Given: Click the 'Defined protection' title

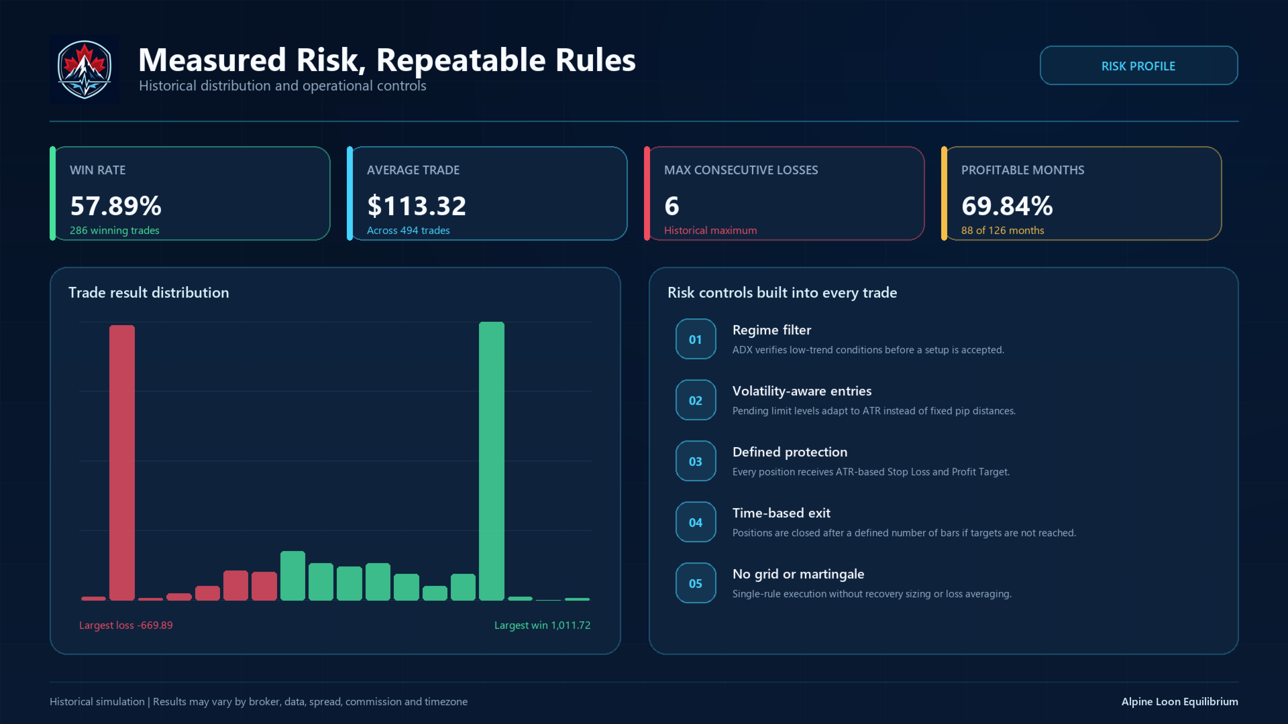Looking at the screenshot, I should (x=790, y=452).
